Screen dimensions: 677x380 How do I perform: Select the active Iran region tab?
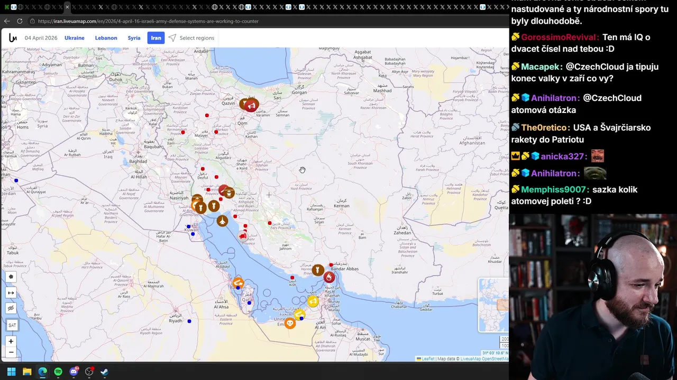156,38
